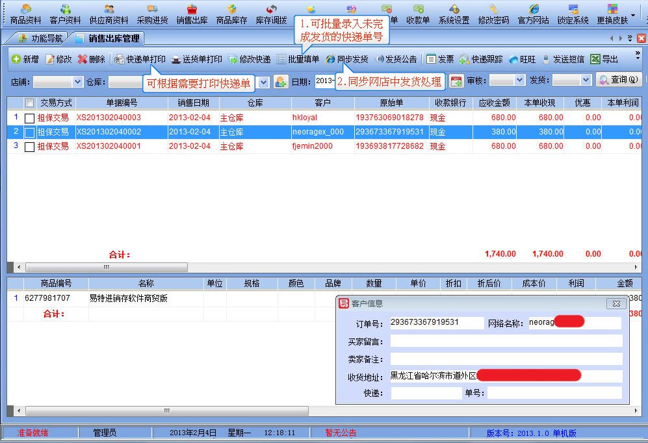The width and height of the screenshot is (648, 443).
Task: Click the 删除 delete icon
Action: [x=92, y=59]
